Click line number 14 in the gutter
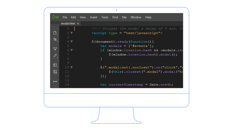 (67, 85)
